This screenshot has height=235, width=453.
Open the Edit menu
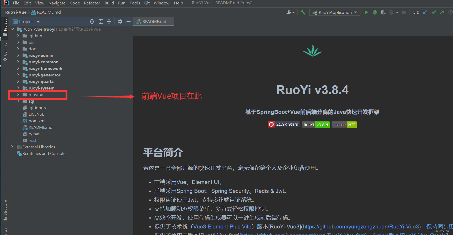pyautogui.click(x=27, y=3)
